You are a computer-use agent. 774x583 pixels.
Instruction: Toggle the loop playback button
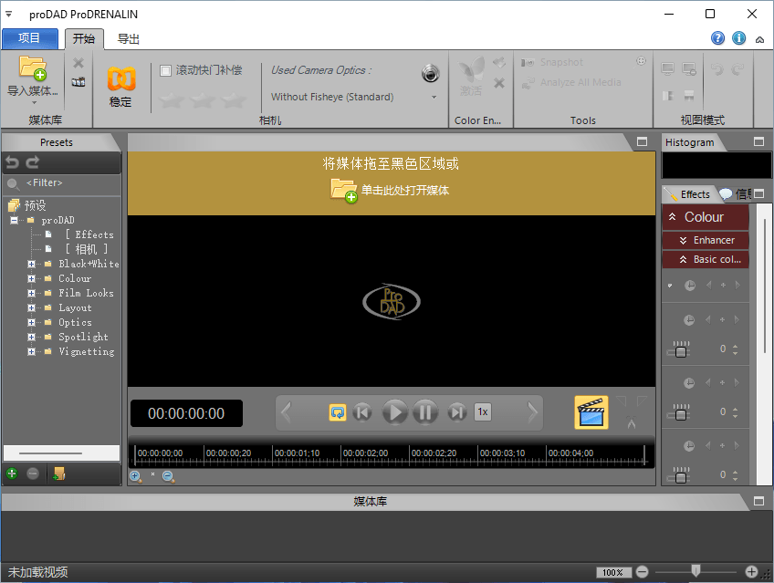(338, 412)
